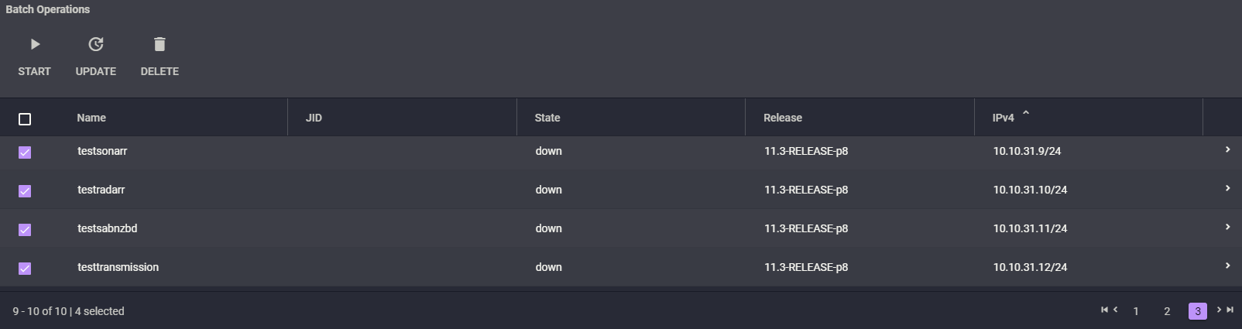Click the UPDATE batch operation icon
The width and height of the screenshot is (1242, 329).
click(x=96, y=44)
